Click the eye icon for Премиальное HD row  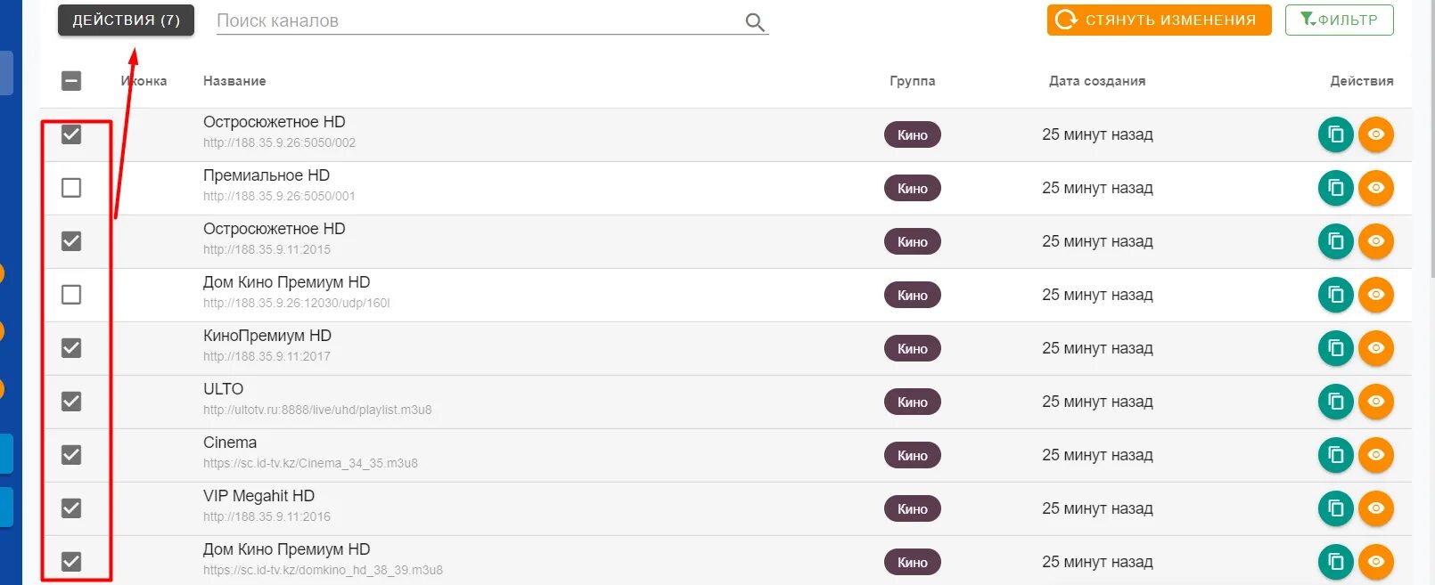click(1375, 188)
